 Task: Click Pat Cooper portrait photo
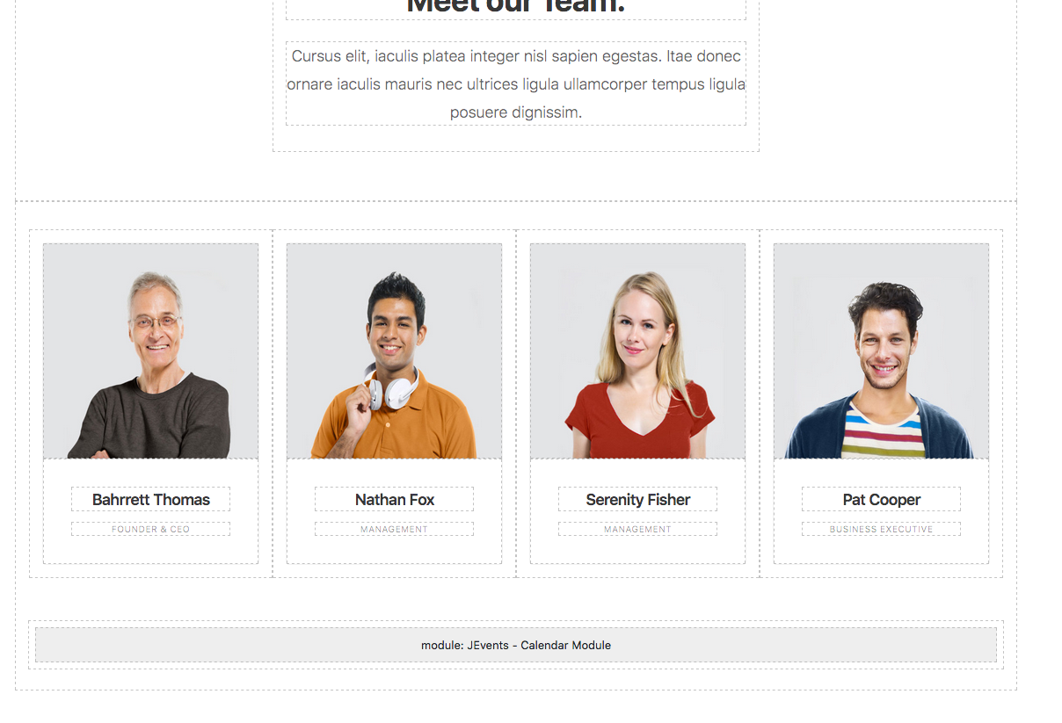click(x=881, y=351)
